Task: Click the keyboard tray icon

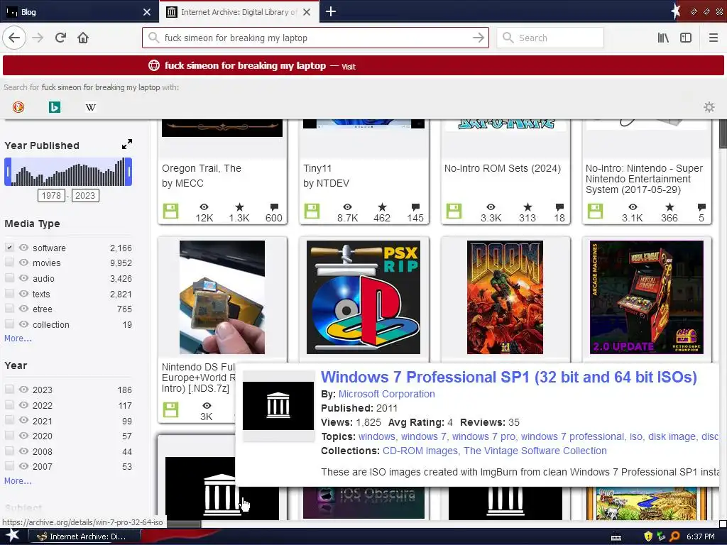Action: point(616,537)
